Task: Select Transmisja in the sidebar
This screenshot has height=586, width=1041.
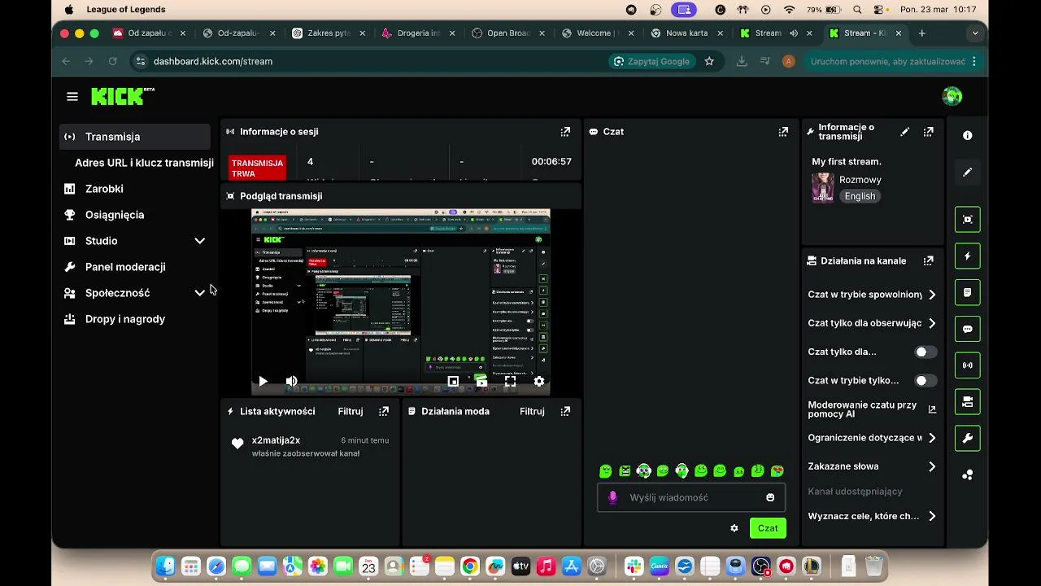Action: click(x=134, y=137)
